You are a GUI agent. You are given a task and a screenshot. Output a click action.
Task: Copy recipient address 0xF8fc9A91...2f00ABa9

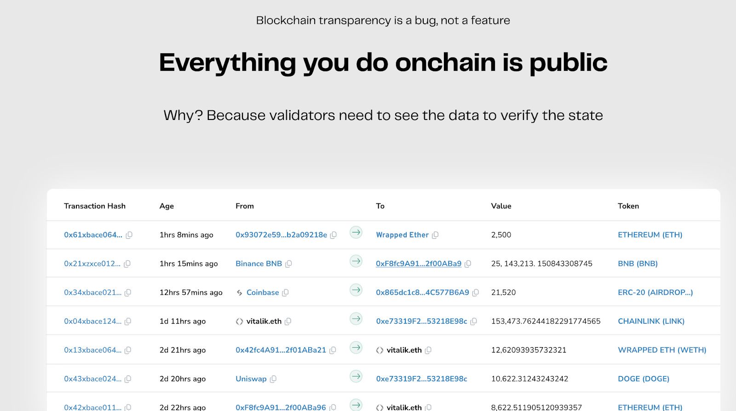coord(468,264)
